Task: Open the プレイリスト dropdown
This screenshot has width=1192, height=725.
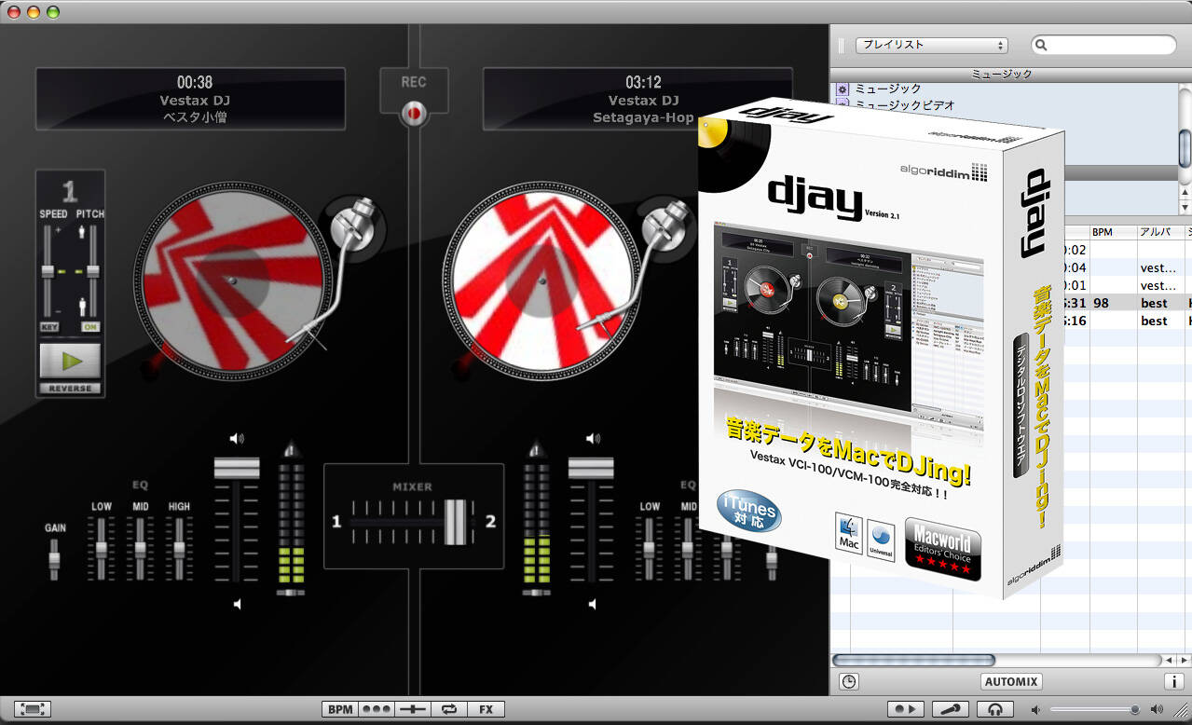Action: pos(932,45)
